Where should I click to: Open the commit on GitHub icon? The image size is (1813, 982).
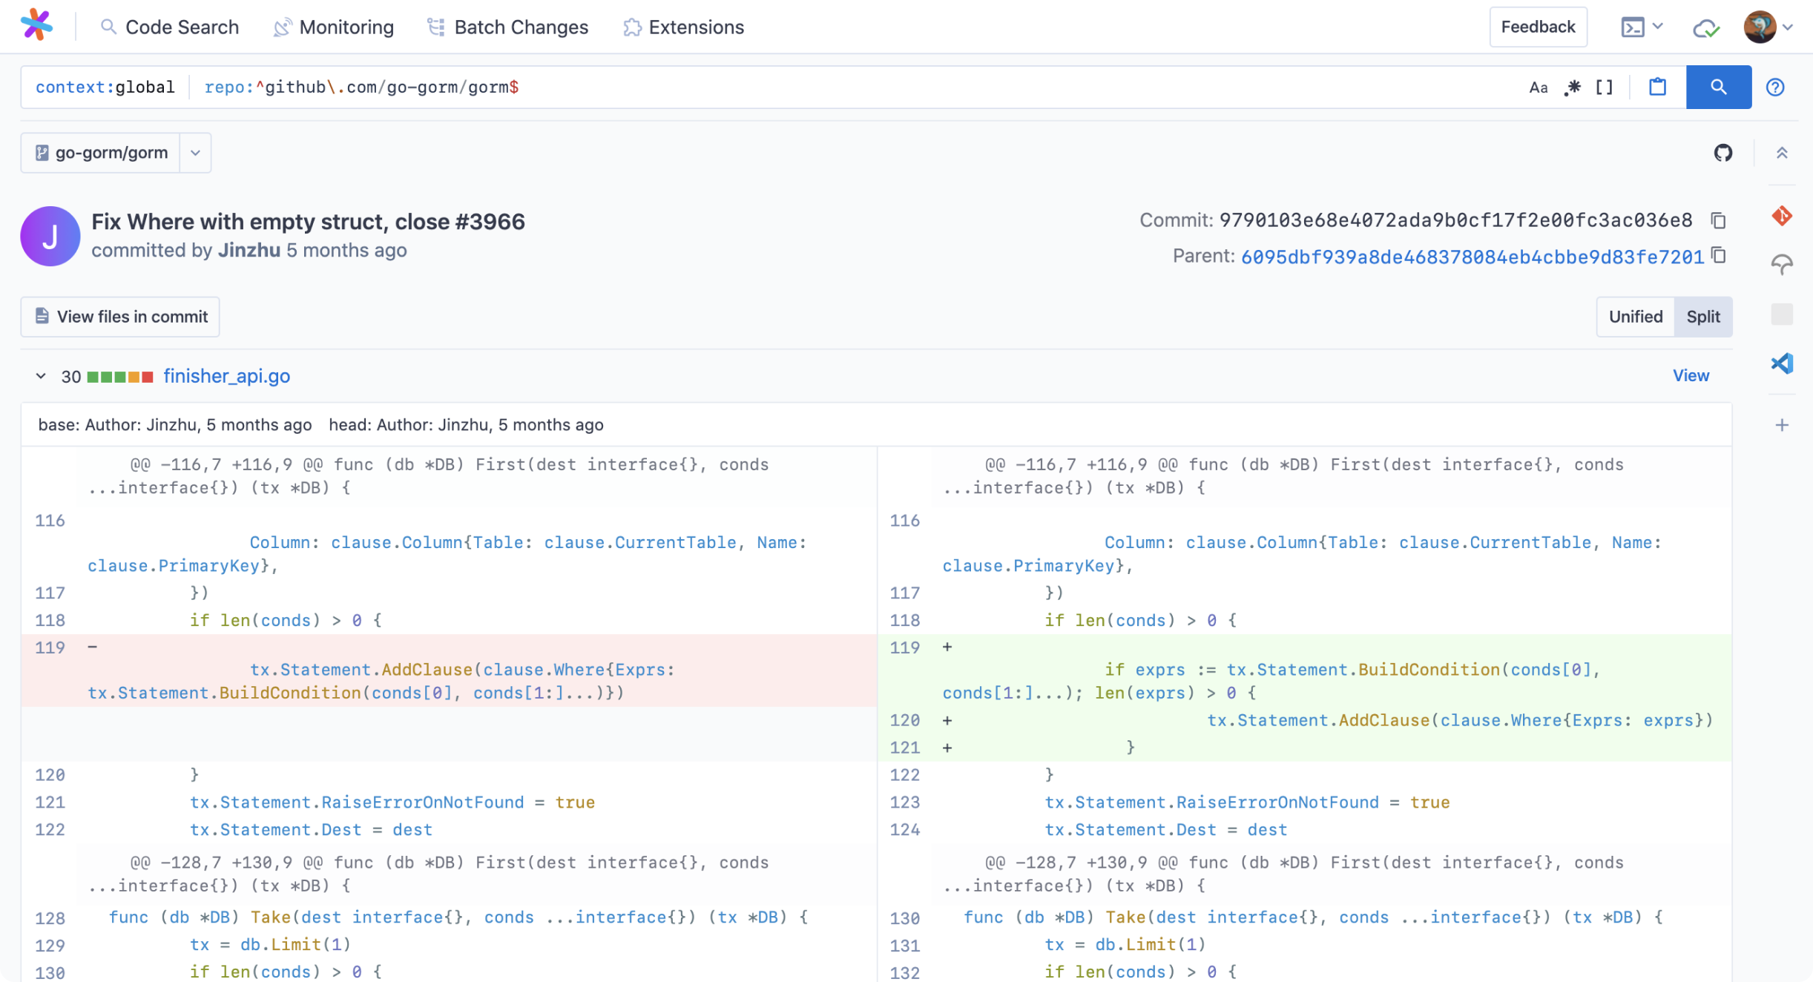1722,153
